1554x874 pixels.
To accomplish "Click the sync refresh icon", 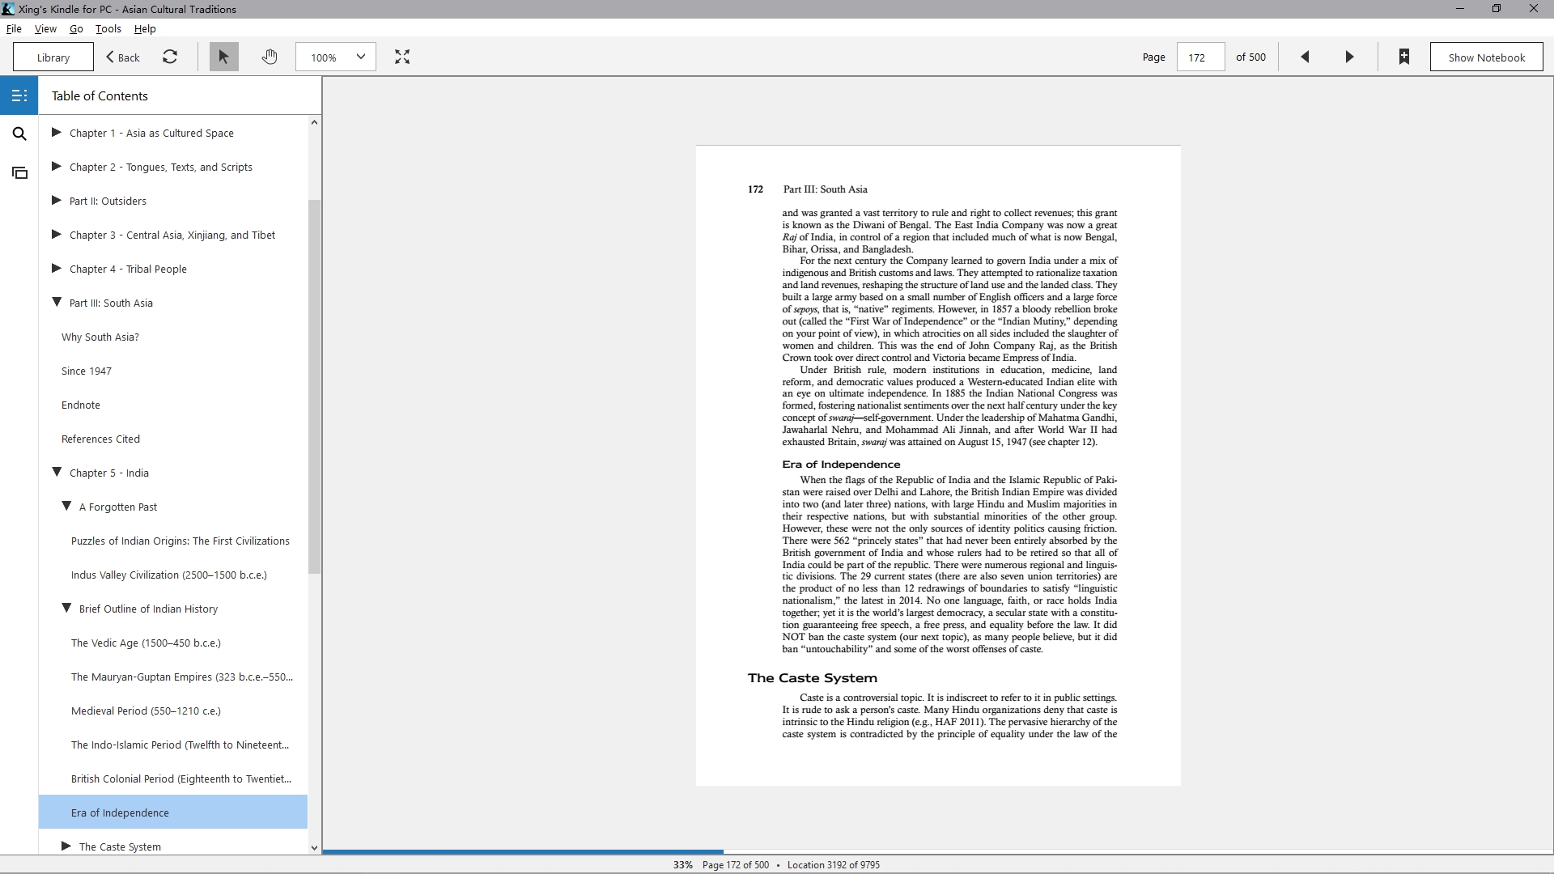I will pyautogui.click(x=170, y=57).
